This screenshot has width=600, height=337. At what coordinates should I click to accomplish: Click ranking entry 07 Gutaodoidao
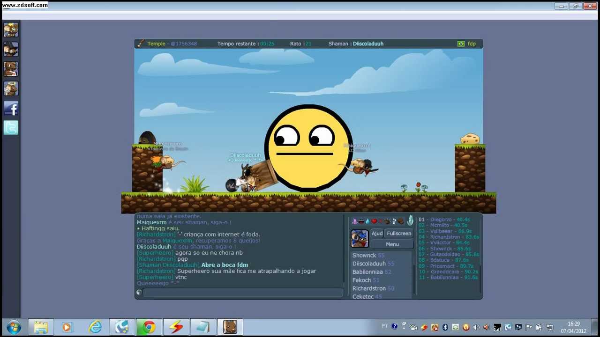(449, 254)
